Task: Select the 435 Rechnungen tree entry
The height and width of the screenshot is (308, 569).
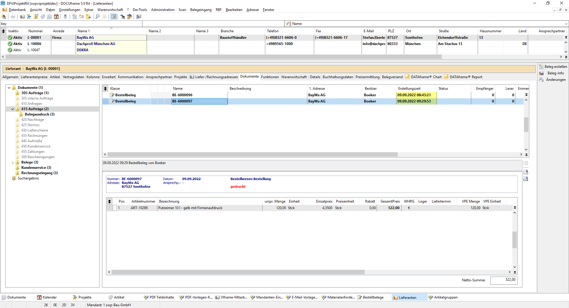Action: click(34, 136)
